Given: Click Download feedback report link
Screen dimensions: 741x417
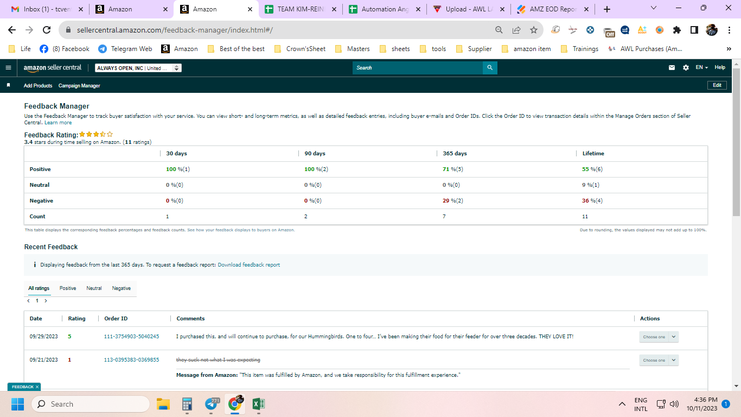Looking at the screenshot, I should click(249, 265).
